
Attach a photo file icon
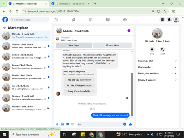coord(62,124)
